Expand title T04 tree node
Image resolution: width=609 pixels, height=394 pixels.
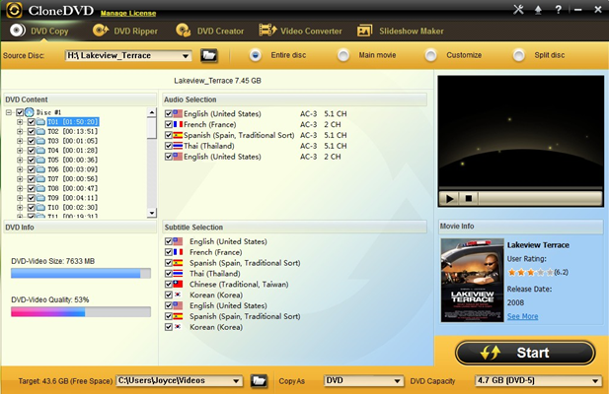[x=20, y=151]
